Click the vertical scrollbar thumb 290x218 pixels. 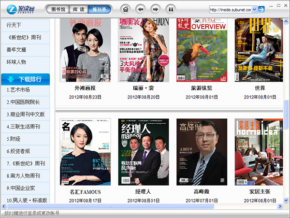click(x=286, y=115)
